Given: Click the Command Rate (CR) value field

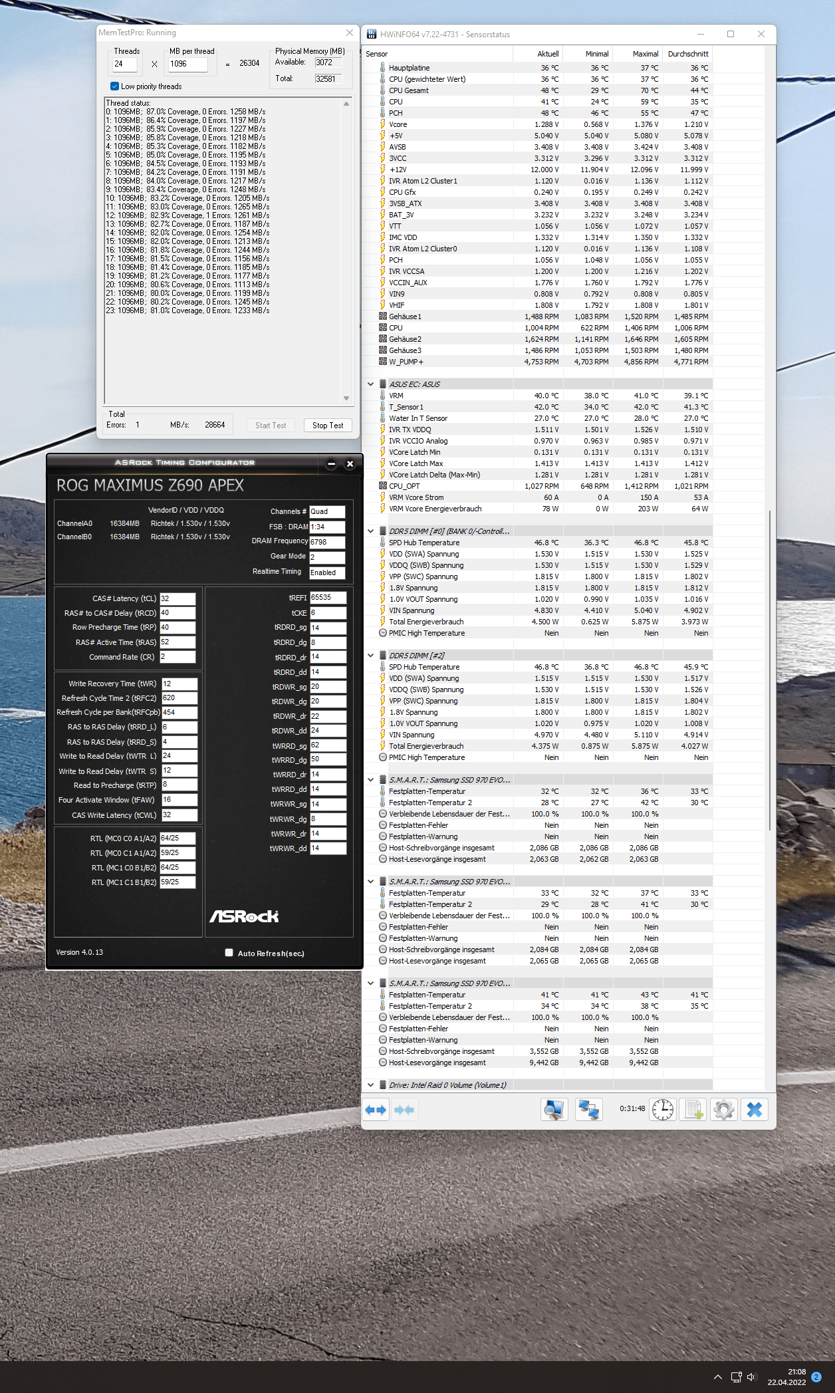Looking at the screenshot, I should coord(178,657).
